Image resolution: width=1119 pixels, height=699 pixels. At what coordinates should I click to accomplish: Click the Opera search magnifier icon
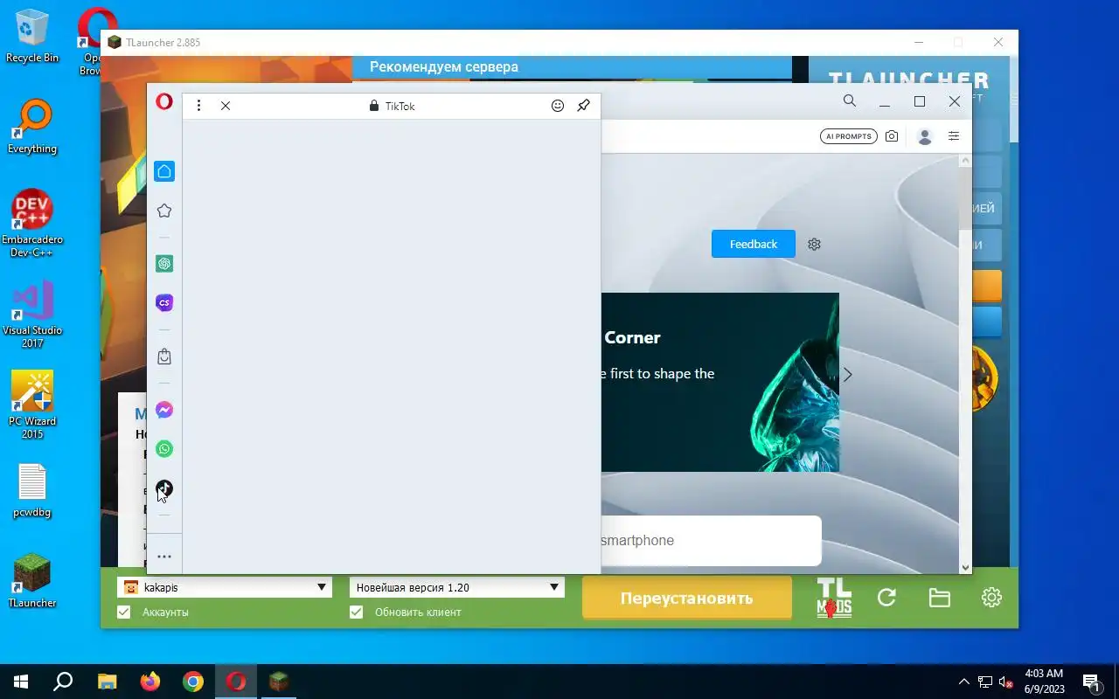[x=850, y=101]
